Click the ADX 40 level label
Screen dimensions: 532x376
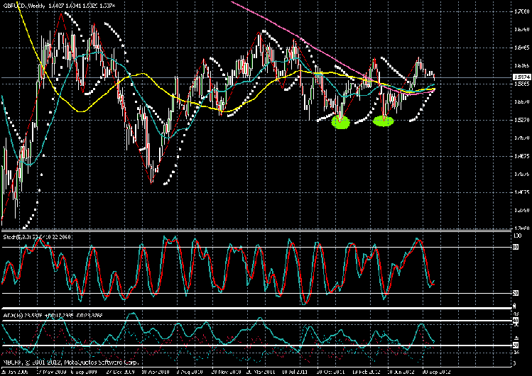516,321
